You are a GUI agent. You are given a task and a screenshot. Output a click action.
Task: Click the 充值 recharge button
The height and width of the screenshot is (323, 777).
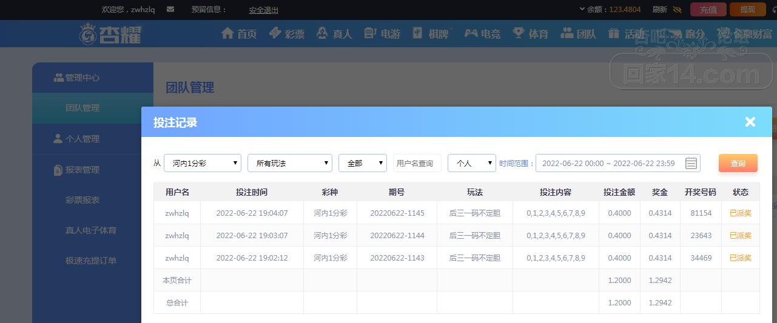[708, 10]
